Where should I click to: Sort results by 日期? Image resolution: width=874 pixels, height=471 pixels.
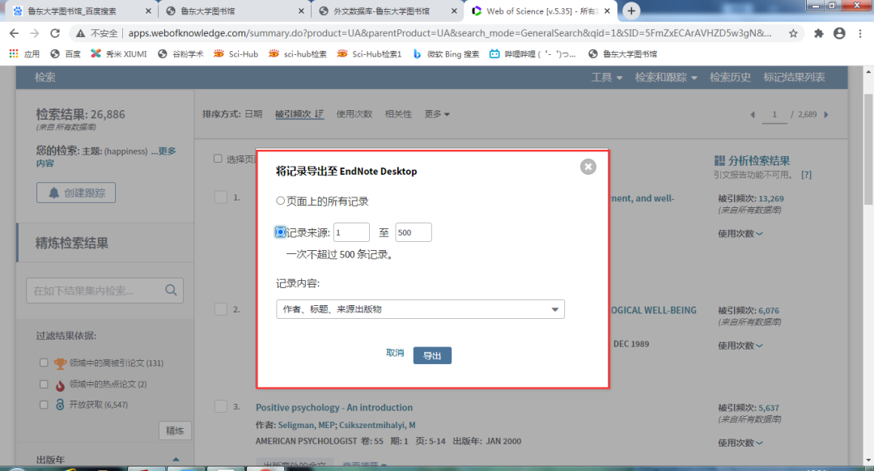(x=253, y=114)
